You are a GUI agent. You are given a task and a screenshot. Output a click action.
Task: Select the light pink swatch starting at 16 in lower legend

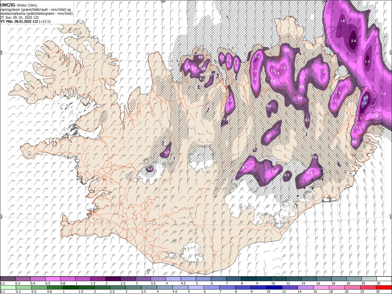click(321, 288)
